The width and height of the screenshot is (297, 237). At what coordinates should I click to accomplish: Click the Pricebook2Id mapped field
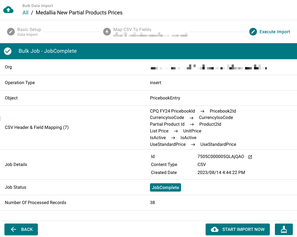[x=223, y=111]
